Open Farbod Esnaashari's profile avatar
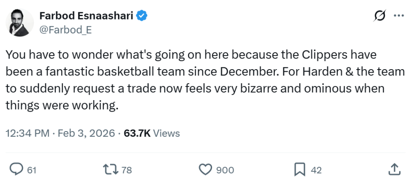Image resolution: width=408 pixels, height=185 pixels. coord(20,22)
